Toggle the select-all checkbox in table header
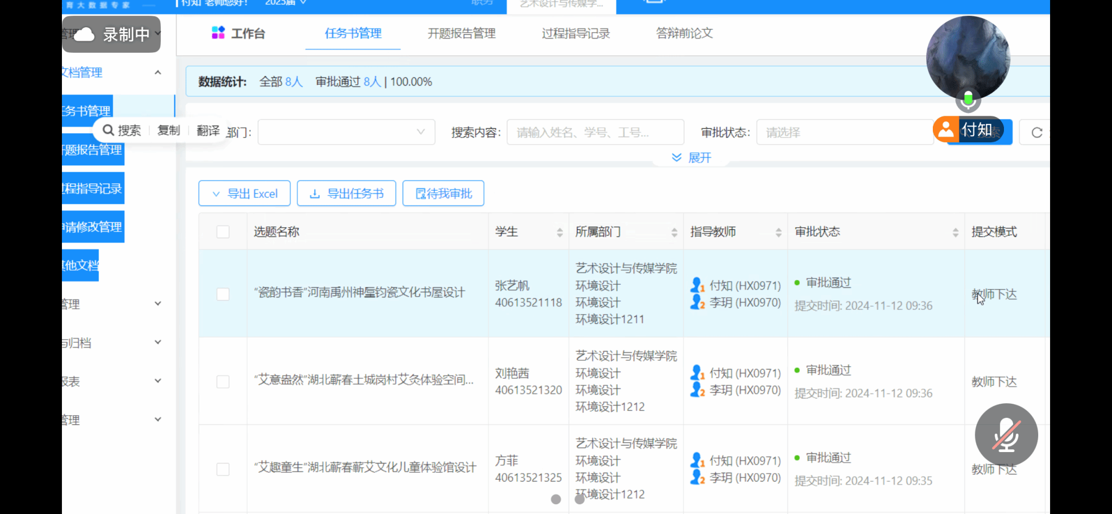Image resolution: width=1112 pixels, height=514 pixels. (x=223, y=232)
